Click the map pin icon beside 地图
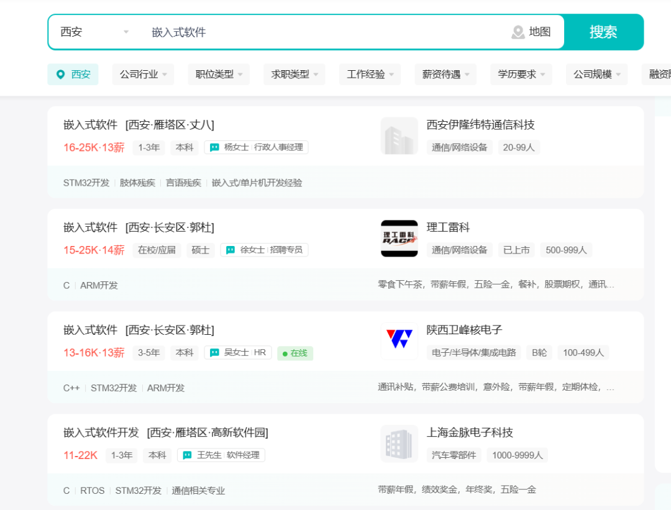Screen dimensions: 671x510 point(518,32)
